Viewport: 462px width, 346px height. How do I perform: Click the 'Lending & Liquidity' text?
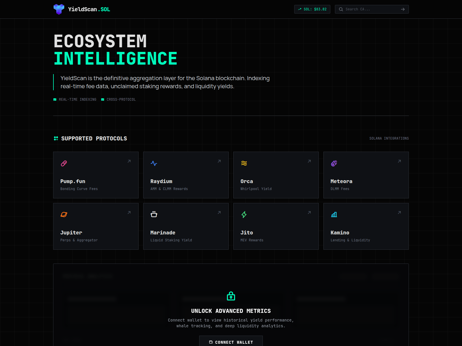350,240
